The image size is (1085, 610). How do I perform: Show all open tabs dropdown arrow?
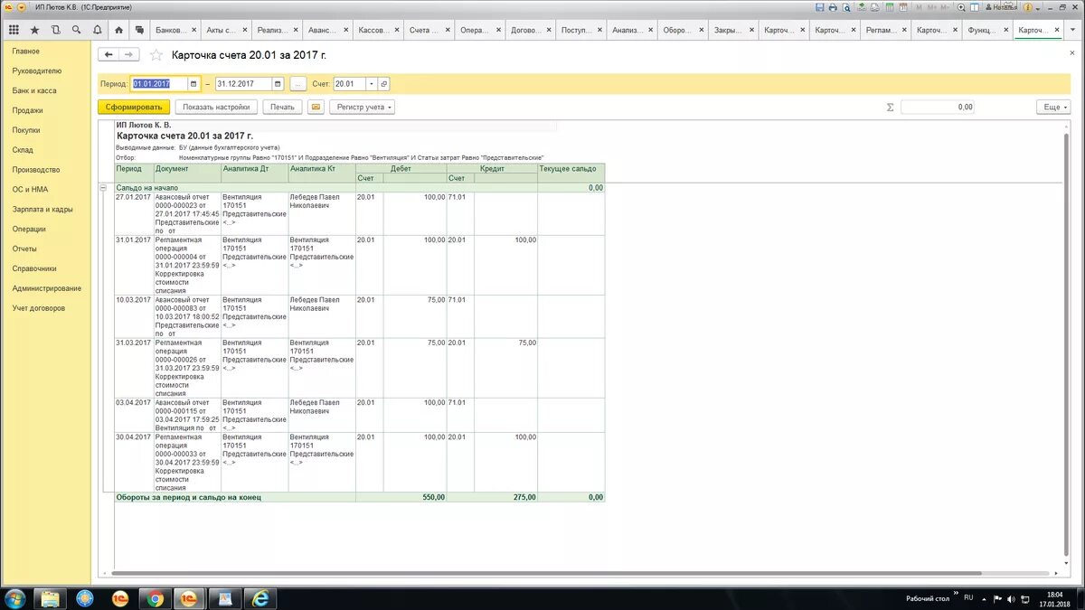(x=1073, y=30)
